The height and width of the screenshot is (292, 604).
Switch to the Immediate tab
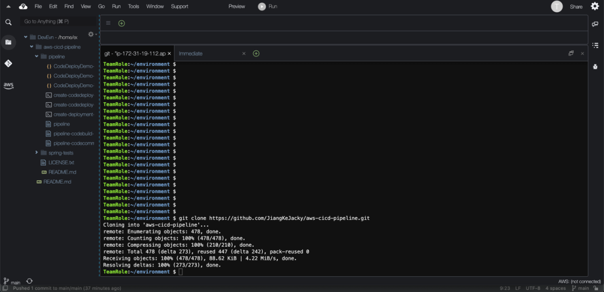point(191,54)
